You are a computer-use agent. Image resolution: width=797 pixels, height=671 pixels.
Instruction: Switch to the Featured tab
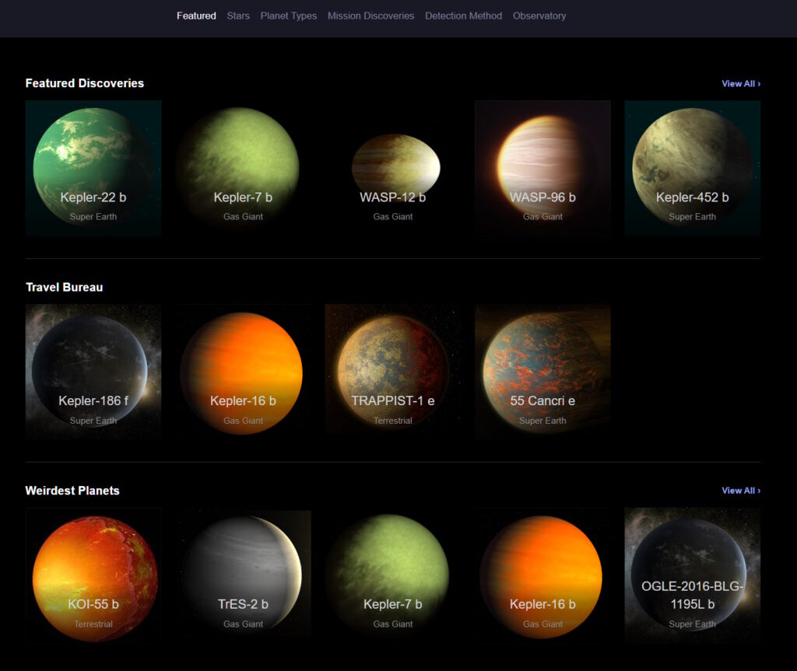[196, 16]
